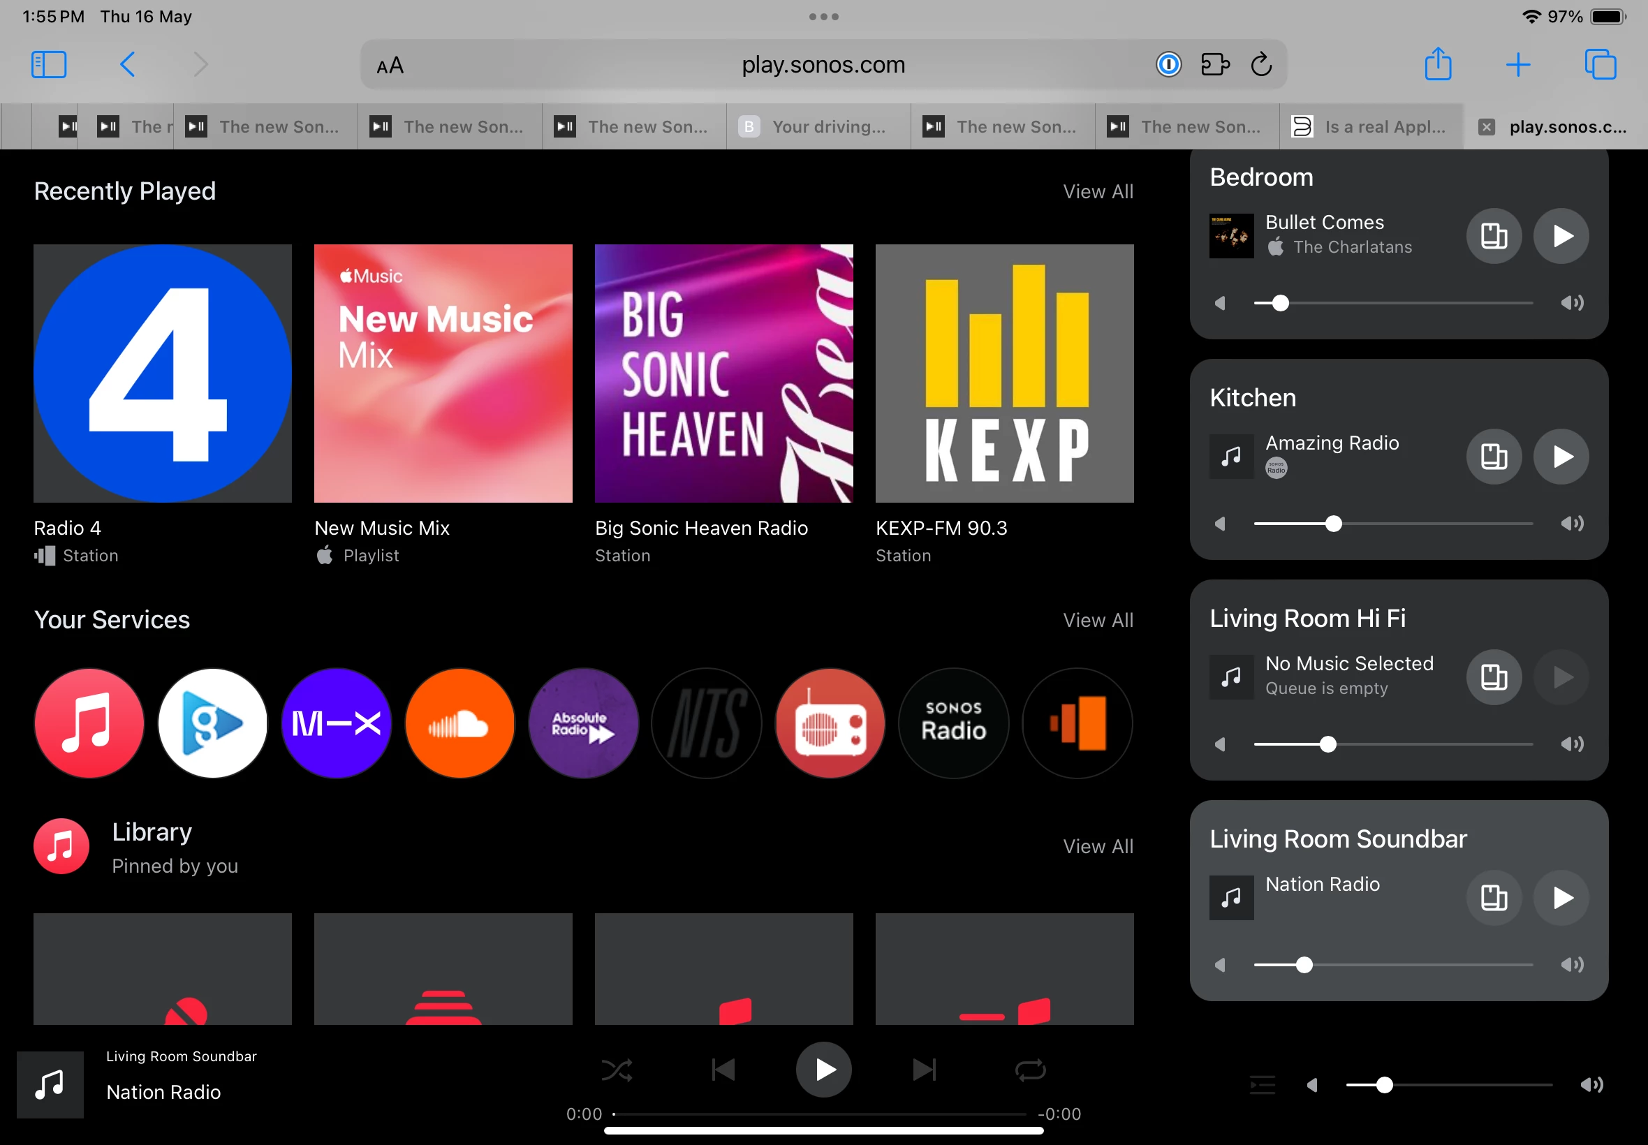Open SoundCloud service icon
The image size is (1648, 1145).
click(460, 723)
